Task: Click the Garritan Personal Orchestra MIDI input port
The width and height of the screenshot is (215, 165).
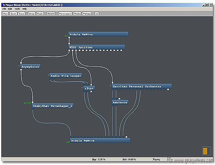Action: coord(113,83)
